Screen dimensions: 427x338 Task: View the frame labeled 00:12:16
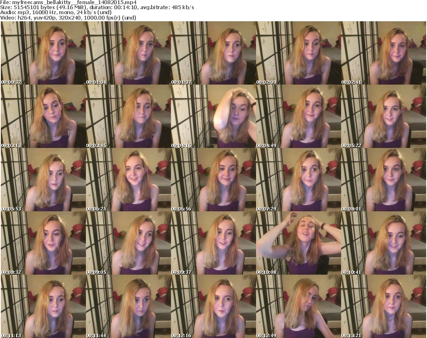point(213,306)
